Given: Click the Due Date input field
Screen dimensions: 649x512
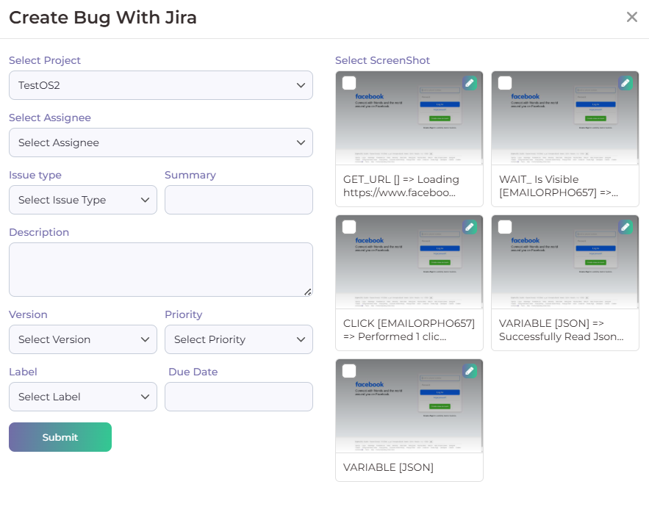Looking at the screenshot, I should pos(238,397).
